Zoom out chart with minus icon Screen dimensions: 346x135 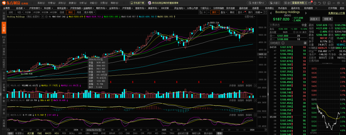209,13
